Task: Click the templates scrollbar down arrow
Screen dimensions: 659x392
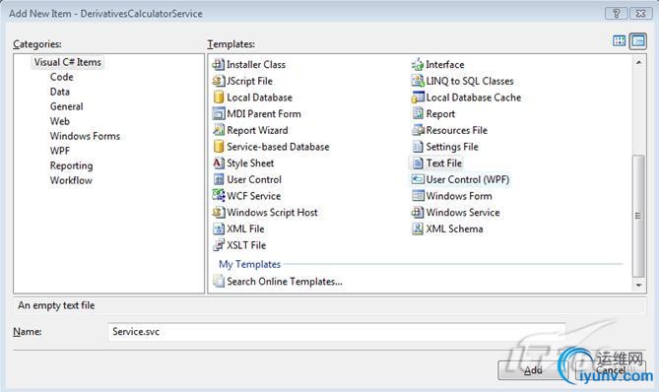Action: point(638,285)
